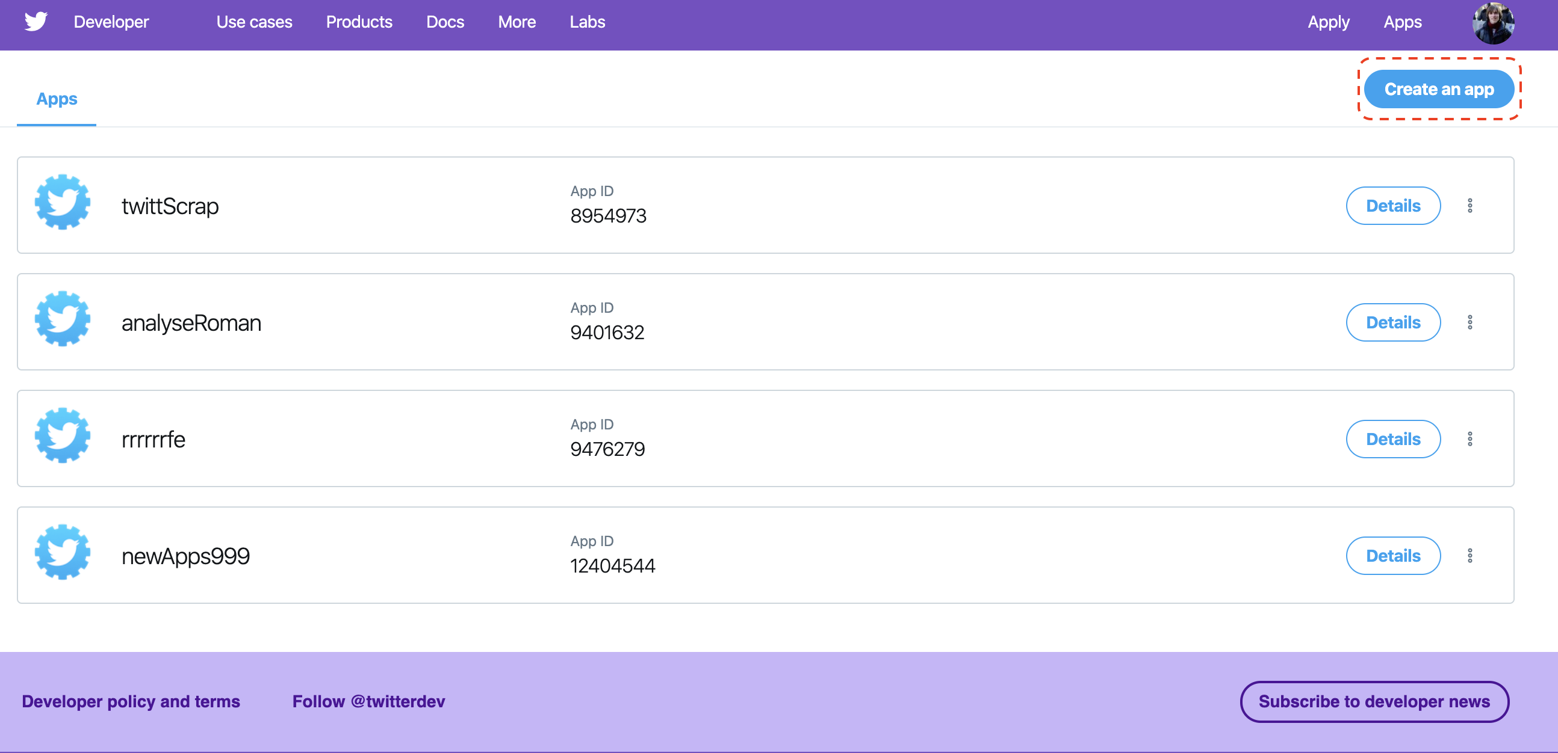This screenshot has width=1558, height=753.
Task: View Details for twittScrap
Action: point(1392,206)
